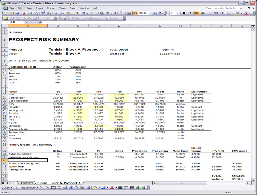Open the Format menu
This screenshot has height=195, width=257.
(51, 8)
